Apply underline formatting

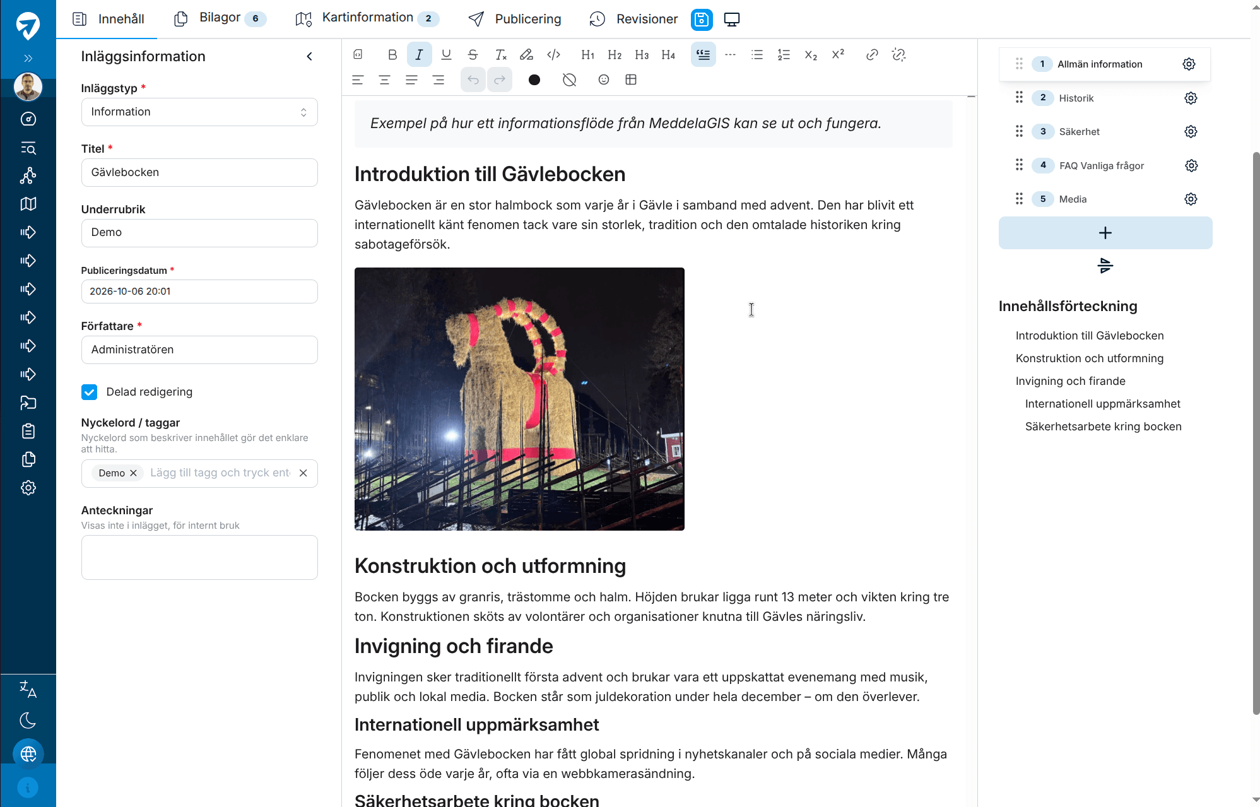446,55
